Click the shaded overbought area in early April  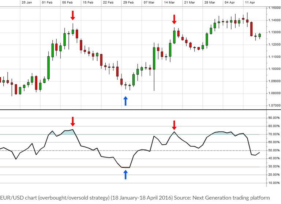(x=221, y=133)
